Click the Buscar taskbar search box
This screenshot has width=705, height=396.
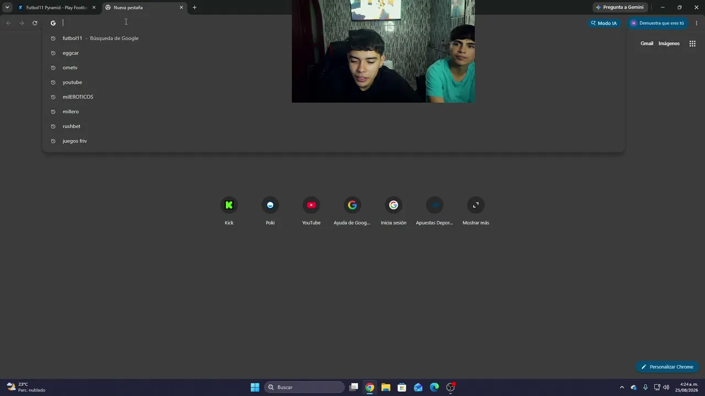(x=305, y=387)
